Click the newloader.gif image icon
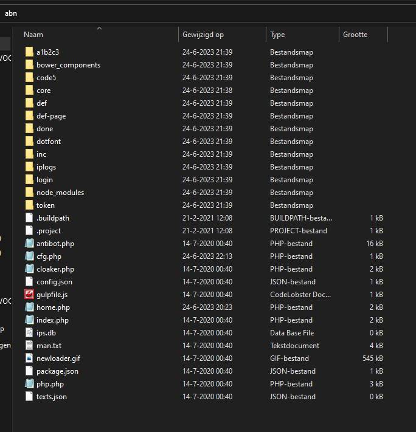 (x=29, y=358)
